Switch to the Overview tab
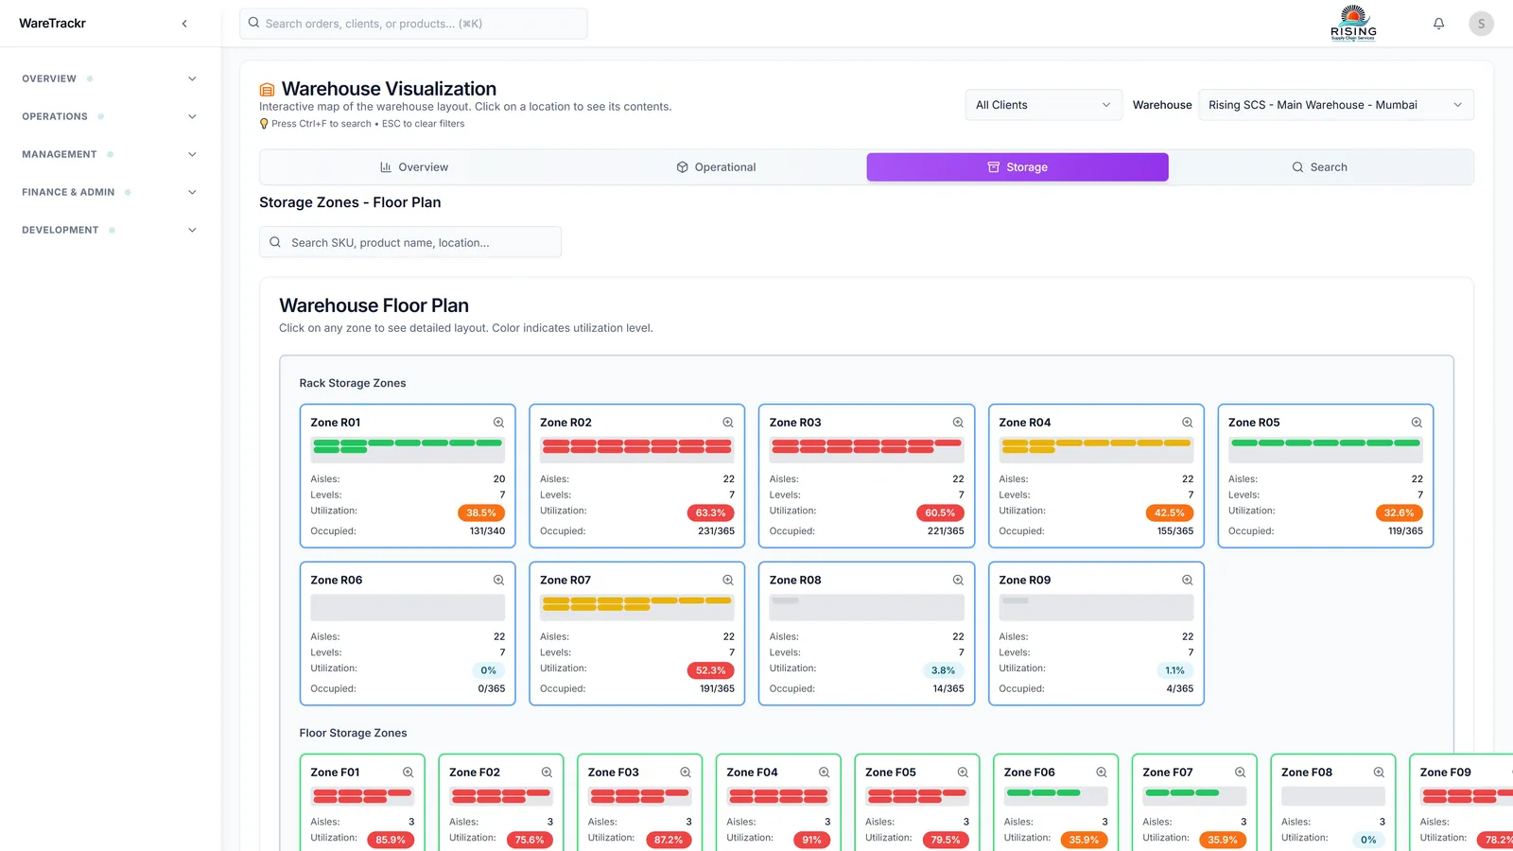The width and height of the screenshot is (1513, 851). (x=414, y=167)
